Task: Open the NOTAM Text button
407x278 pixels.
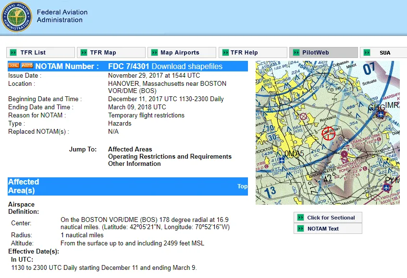Action: coord(323,229)
